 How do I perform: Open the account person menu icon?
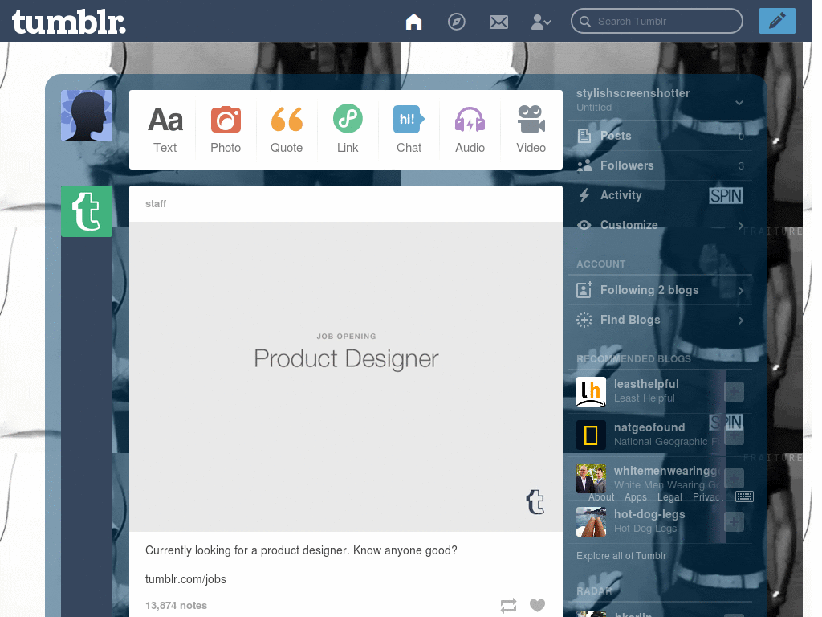541,22
